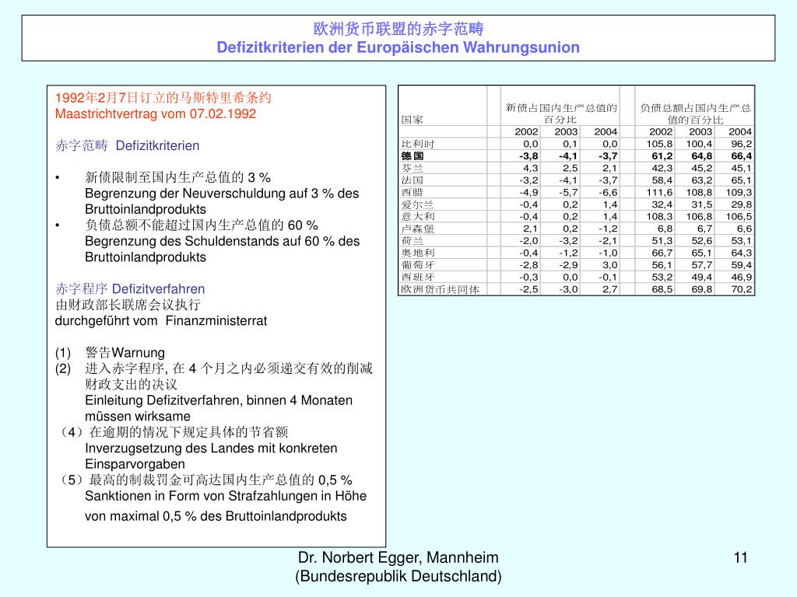Screen dimensions: 797x597
Task: Click the heading '赤字范畴 Defizitkriterien'
Action: (127, 145)
